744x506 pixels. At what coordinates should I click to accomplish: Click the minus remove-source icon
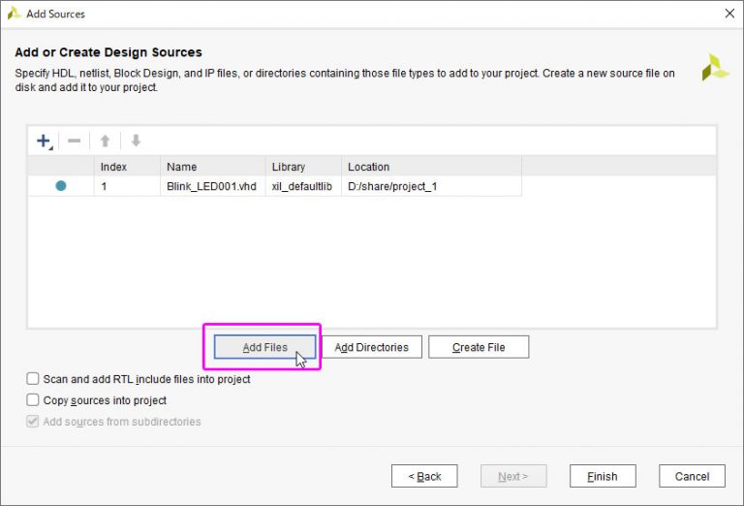pyautogui.click(x=75, y=141)
